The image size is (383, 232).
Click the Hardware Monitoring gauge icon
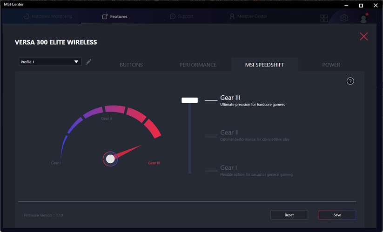[x=27, y=16]
